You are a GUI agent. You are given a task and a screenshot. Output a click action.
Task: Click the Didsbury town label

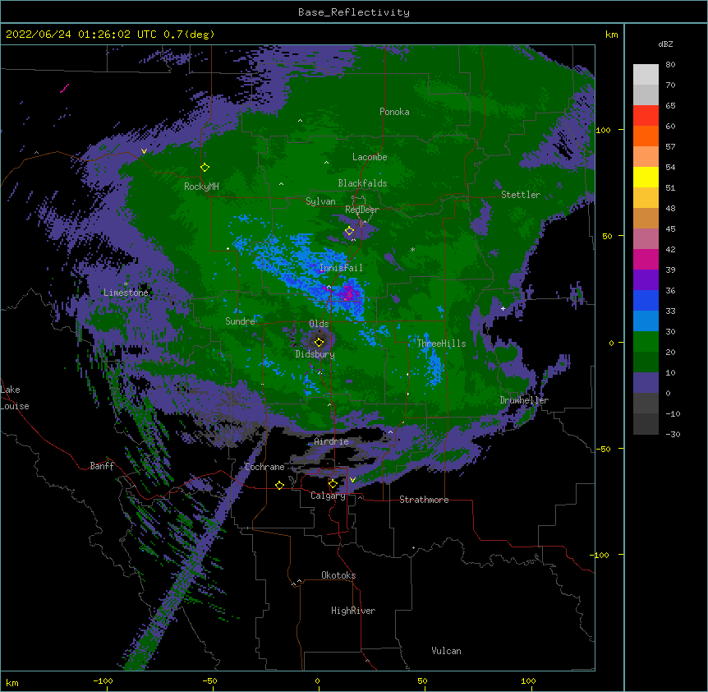315,354
